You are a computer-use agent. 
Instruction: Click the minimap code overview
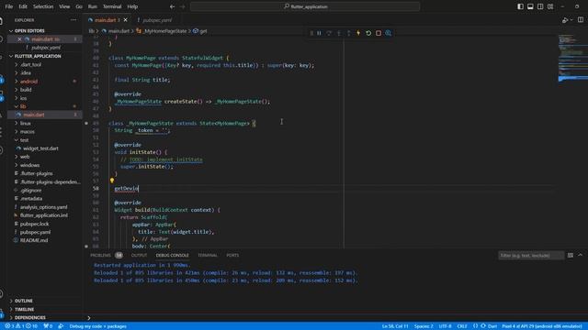click(572, 58)
